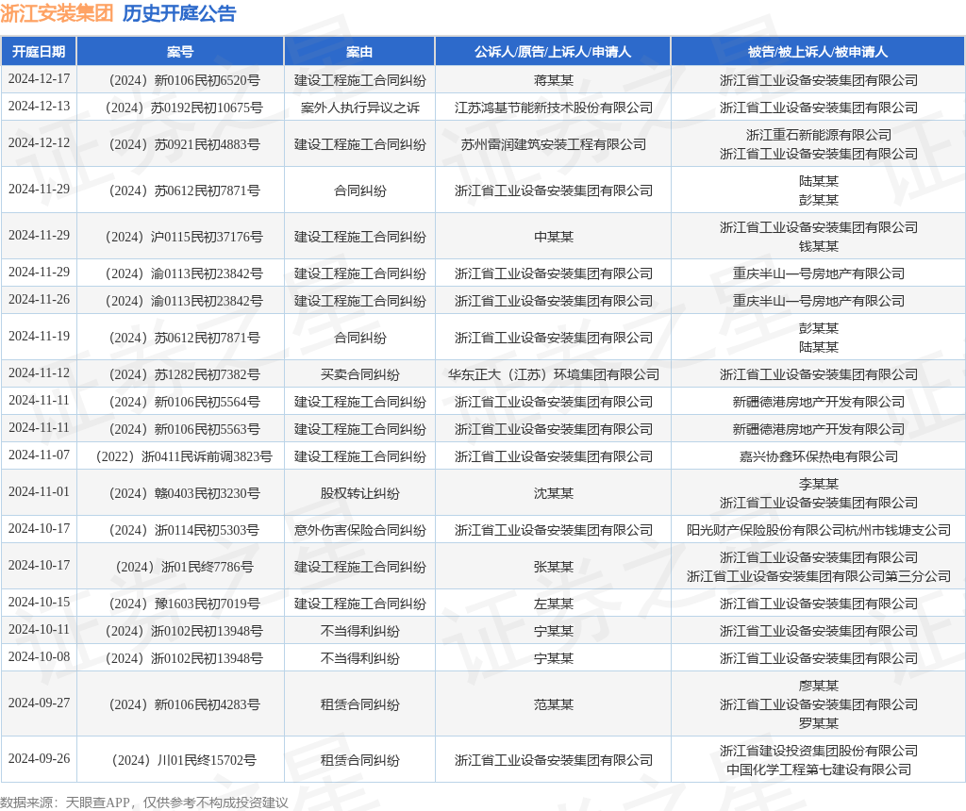Image resolution: width=966 pixels, height=811 pixels.
Task: Click the 案号 column header
Action: 180,52
